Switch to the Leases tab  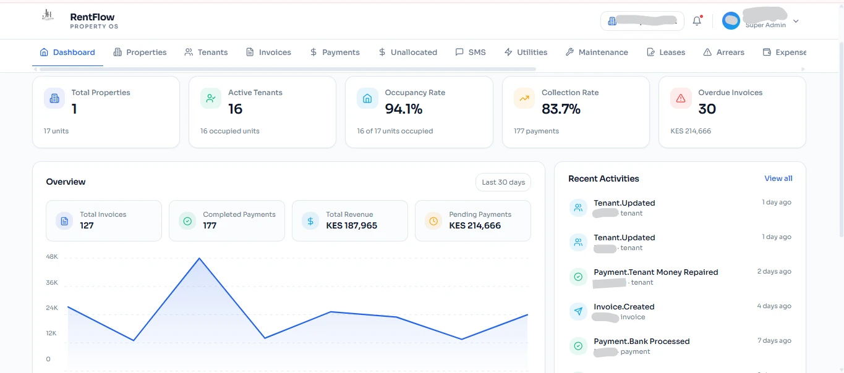coord(666,52)
